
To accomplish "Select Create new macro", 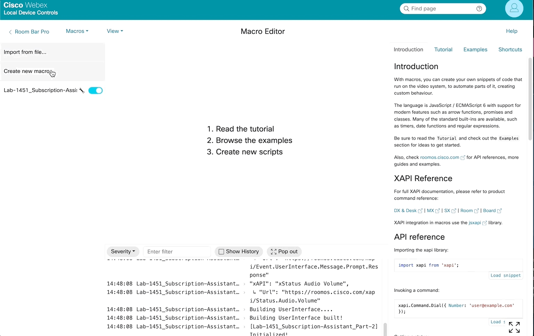I will [x=26, y=71].
